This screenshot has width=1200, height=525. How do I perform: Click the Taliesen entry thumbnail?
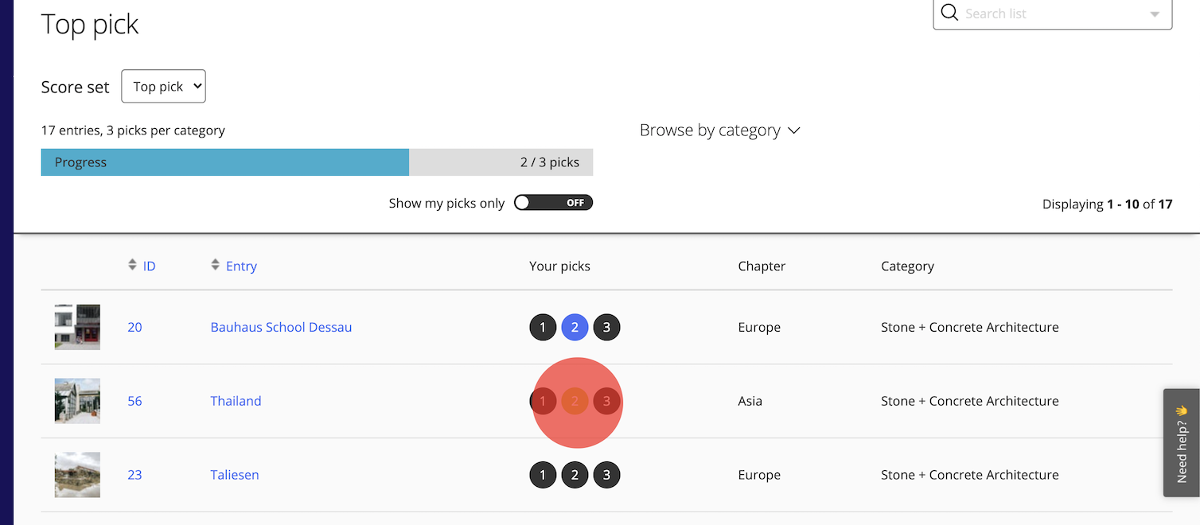coord(77,475)
